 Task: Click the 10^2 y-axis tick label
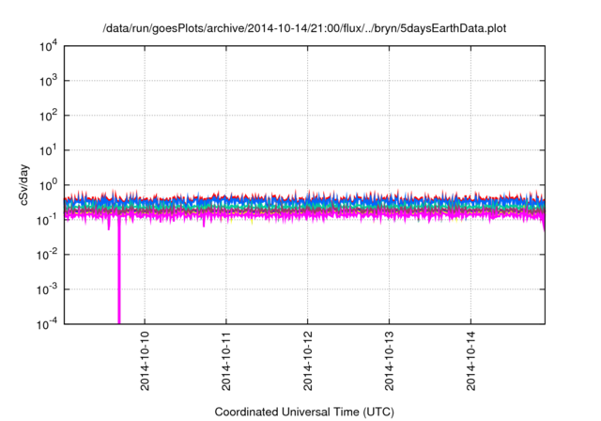48,116
